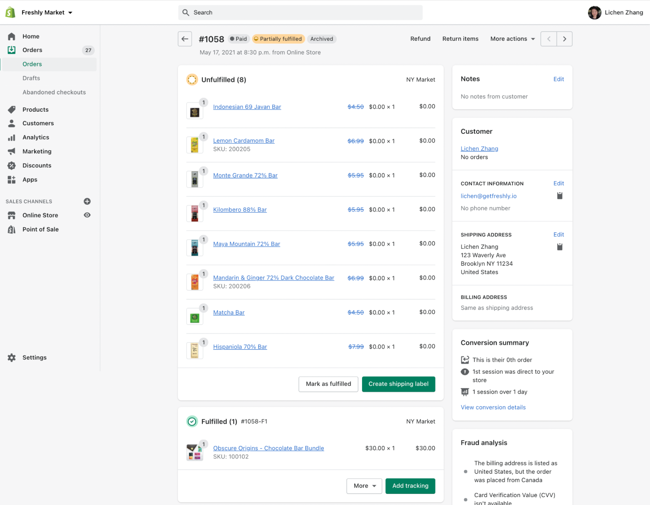Click the Lichen Zhang profile avatar

pyautogui.click(x=595, y=13)
